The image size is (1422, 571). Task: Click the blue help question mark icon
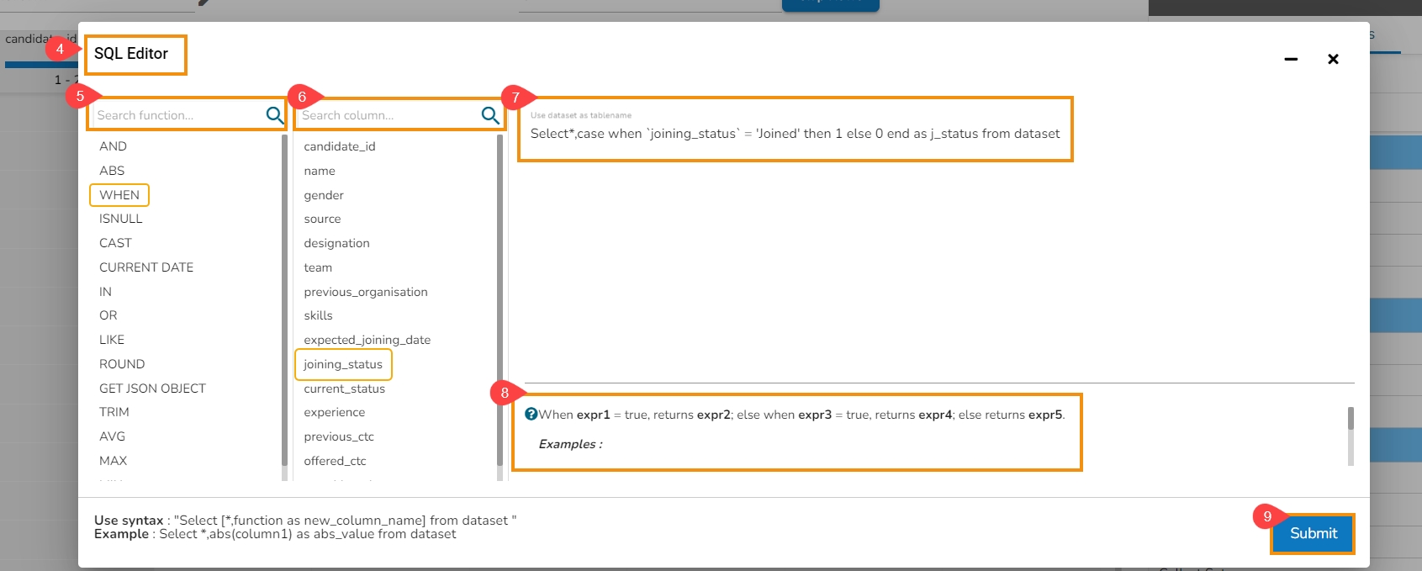coord(531,414)
